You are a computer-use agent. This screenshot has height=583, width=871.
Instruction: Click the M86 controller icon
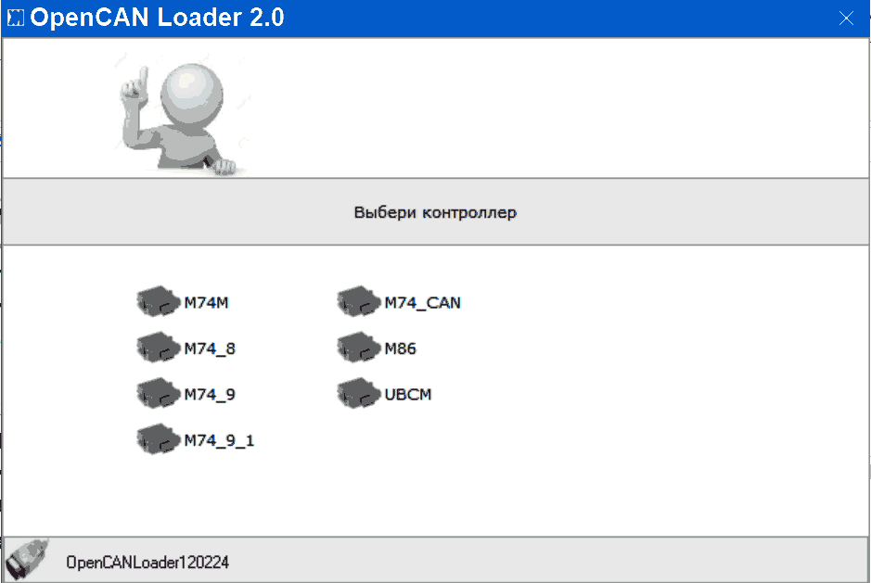(359, 348)
